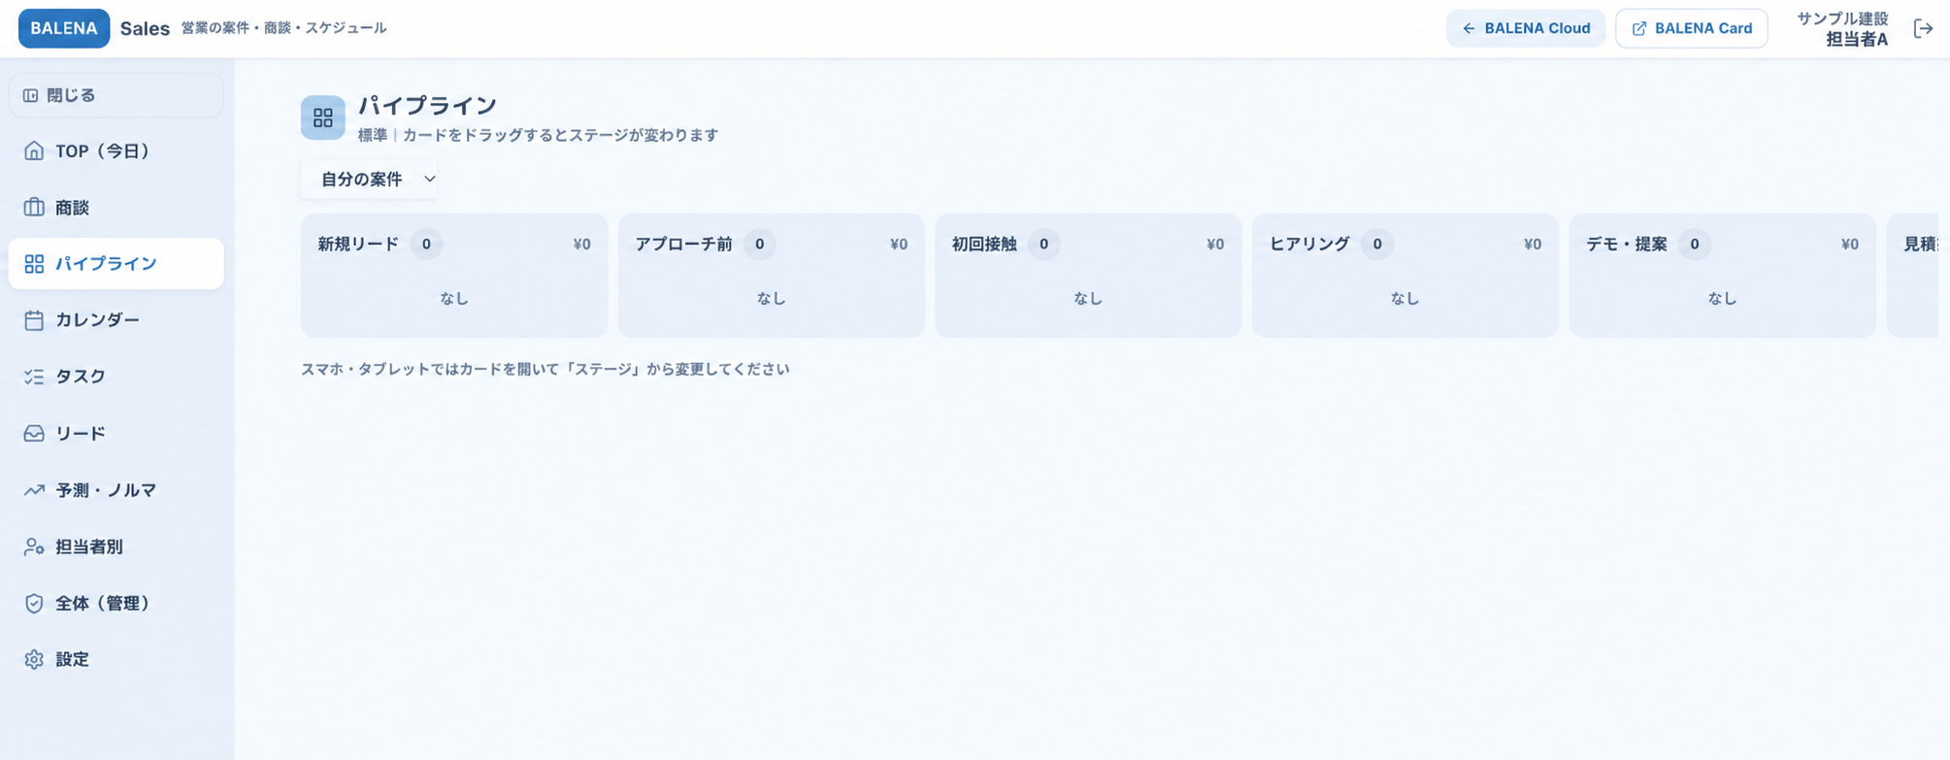Image resolution: width=1950 pixels, height=760 pixels.
Task: Open the 自分の案件 filter dropdown
Action: (x=370, y=179)
